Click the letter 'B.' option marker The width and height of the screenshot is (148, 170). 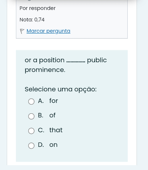point(41,115)
